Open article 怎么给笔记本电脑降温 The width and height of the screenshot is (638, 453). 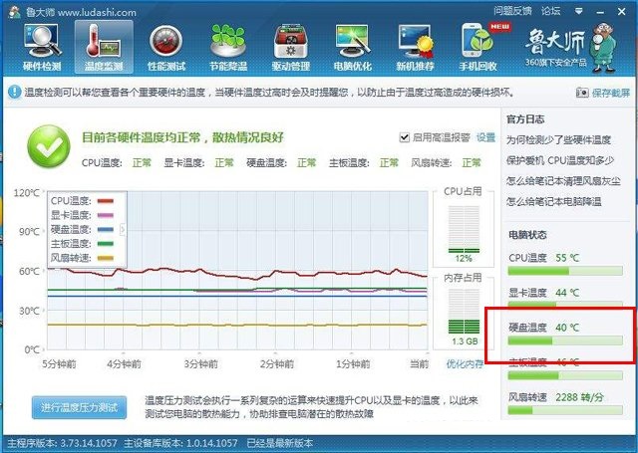[x=554, y=201]
